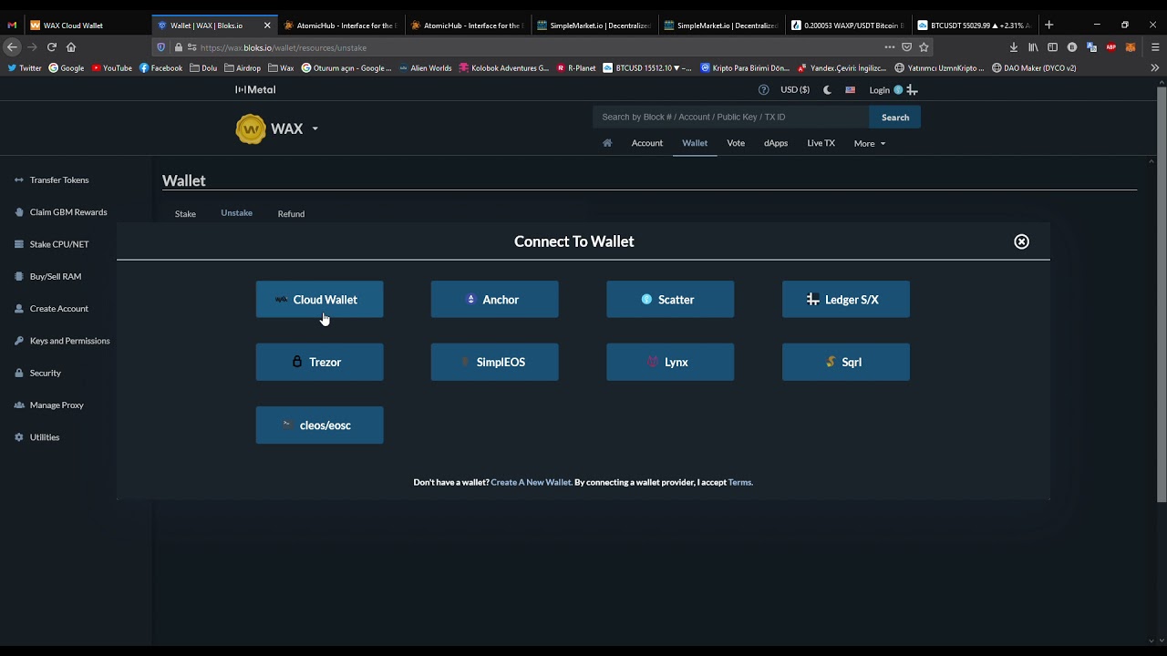Open Manage Proxy in sidebar
Image resolution: width=1167 pixels, height=656 pixels.
pyautogui.click(x=48, y=405)
